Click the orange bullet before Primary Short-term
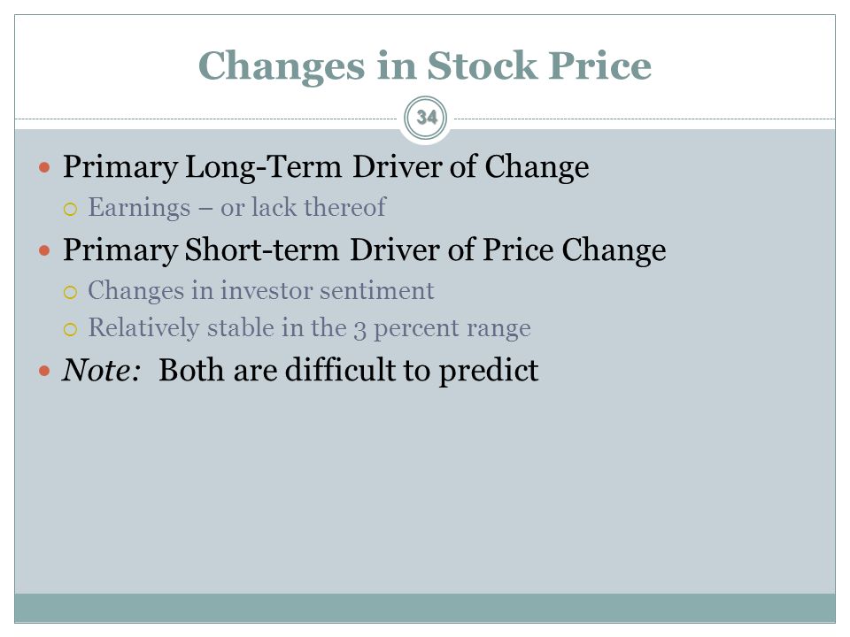Viewport: 850px width, 637px height. (x=44, y=250)
